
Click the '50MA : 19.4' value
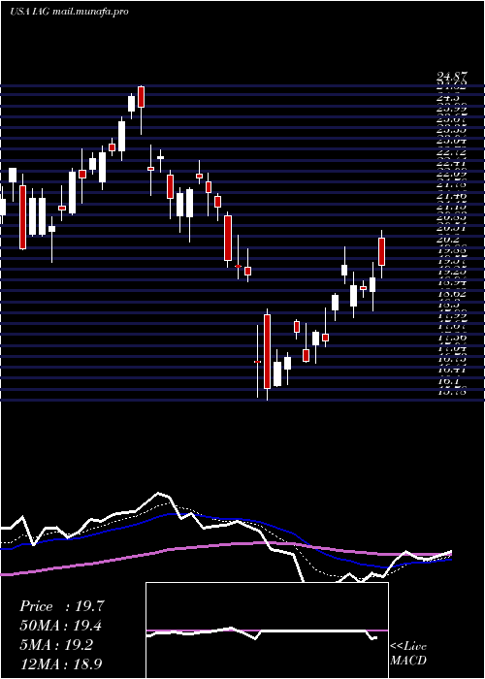point(60,626)
